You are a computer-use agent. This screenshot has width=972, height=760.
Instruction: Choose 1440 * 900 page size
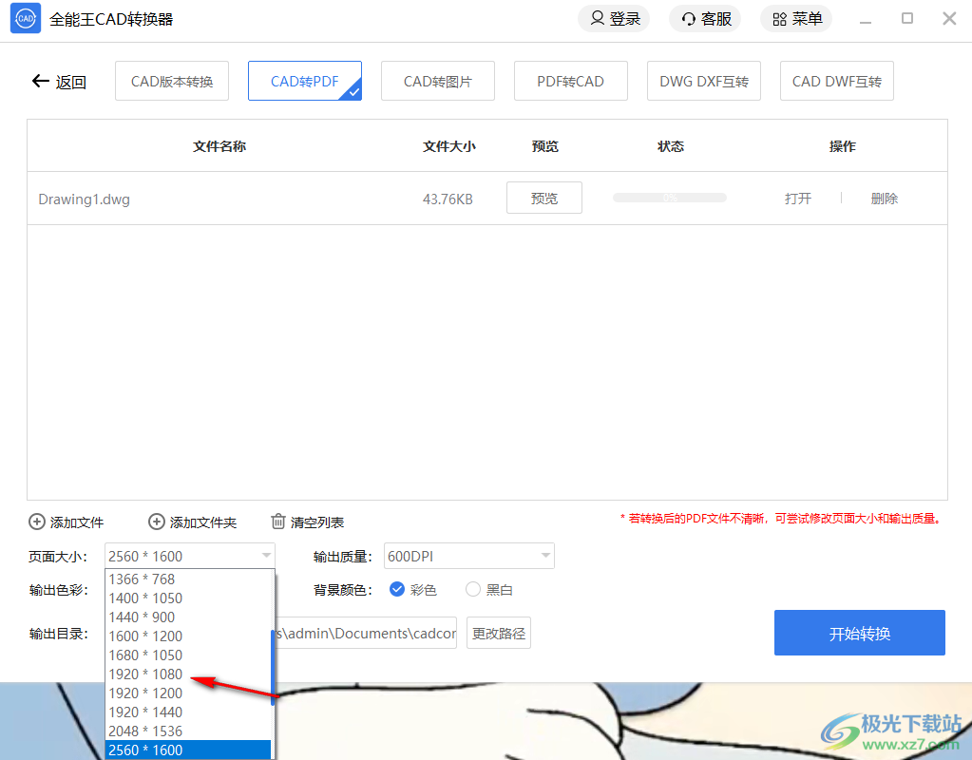tap(188, 617)
